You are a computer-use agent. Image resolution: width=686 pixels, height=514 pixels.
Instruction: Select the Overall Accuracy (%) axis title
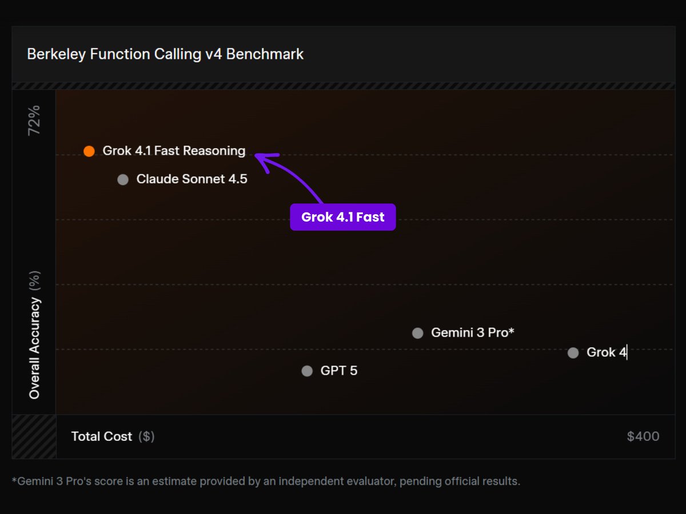click(34, 335)
